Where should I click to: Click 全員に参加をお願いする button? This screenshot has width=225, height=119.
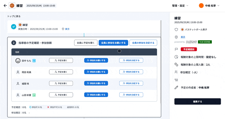point(113,43)
